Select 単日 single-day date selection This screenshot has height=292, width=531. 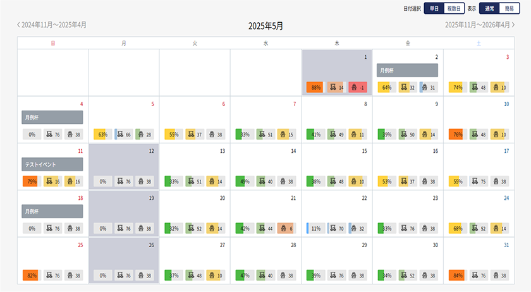coord(433,8)
